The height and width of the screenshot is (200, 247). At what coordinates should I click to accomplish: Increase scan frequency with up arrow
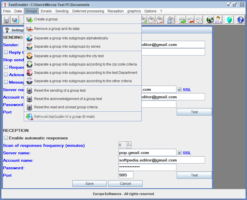click(x=129, y=143)
